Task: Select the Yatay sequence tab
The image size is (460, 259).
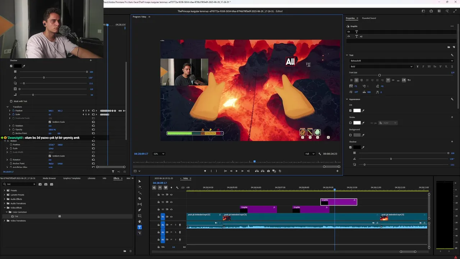Action: (185, 178)
